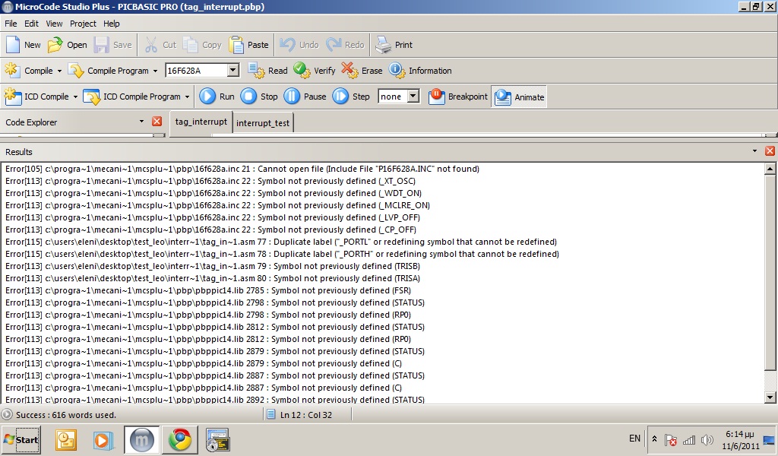
Task: Run the ICD debugger
Action: point(217,97)
